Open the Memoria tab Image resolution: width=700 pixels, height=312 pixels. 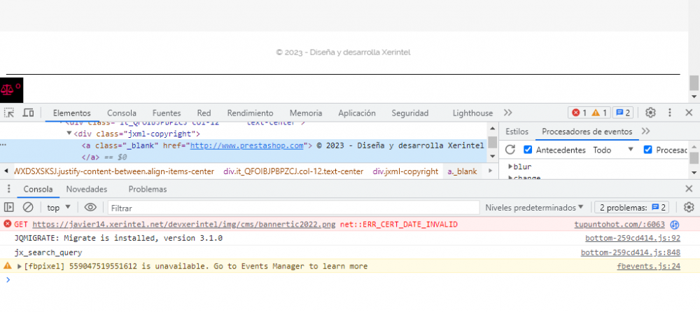tap(306, 113)
